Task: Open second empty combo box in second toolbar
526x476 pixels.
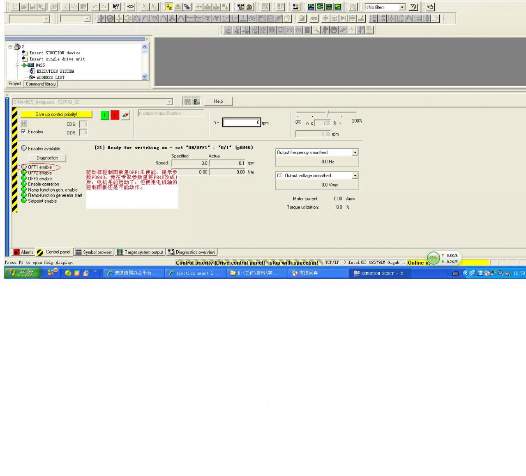Action: (x=87, y=19)
